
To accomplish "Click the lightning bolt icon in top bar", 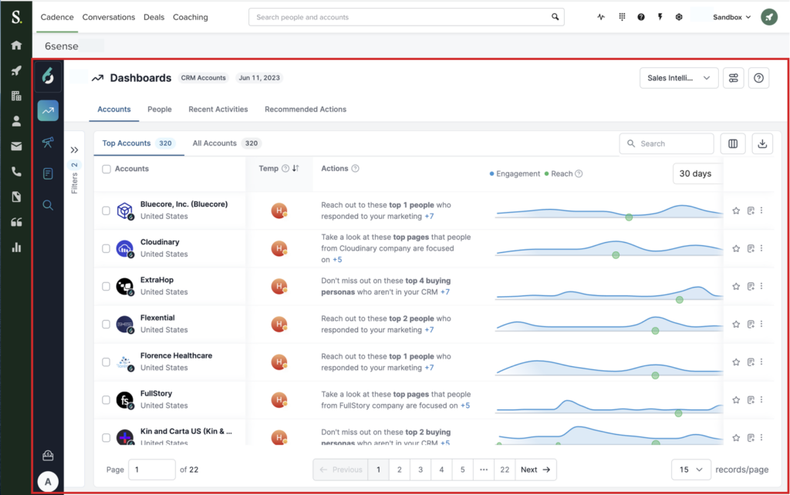I will (660, 17).
